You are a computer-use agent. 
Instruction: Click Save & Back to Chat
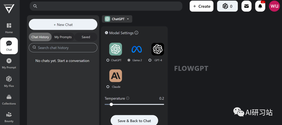[x=134, y=120]
